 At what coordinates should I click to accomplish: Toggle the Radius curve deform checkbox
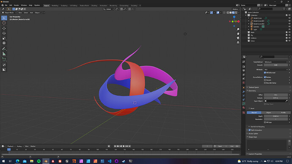[265, 77]
